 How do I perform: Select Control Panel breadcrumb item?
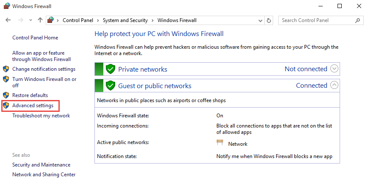[x=78, y=20]
